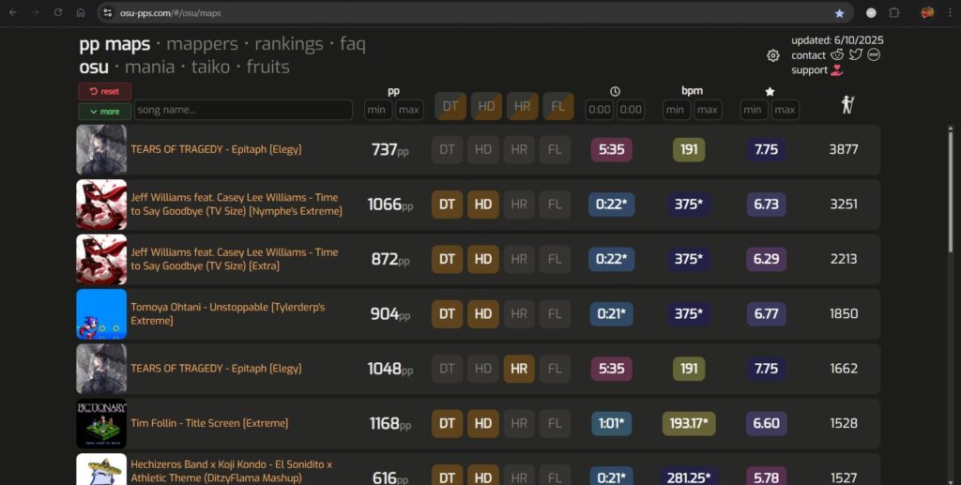The height and width of the screenshot is (485, 961).
Task: Open Time to Say Goodbye Nymphe's Extreme map
Action: click(236, 205)
